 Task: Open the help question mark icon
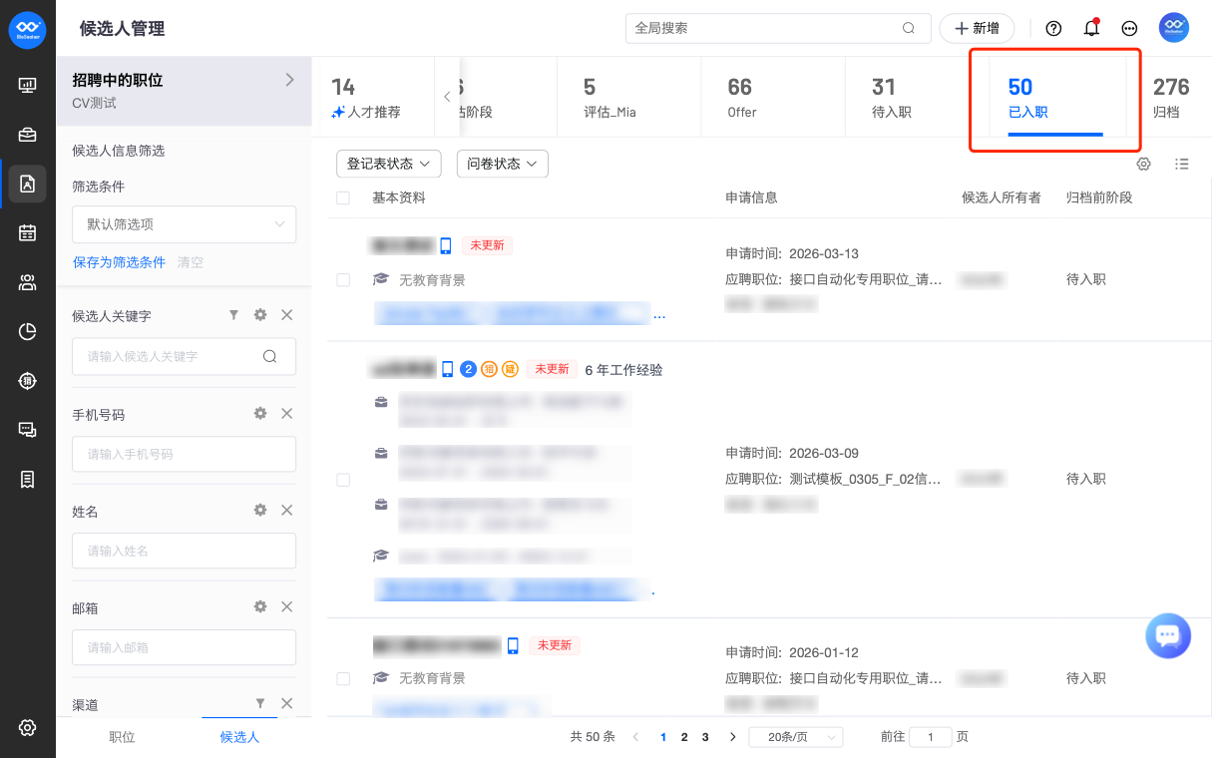click(x=1053, y=28)
